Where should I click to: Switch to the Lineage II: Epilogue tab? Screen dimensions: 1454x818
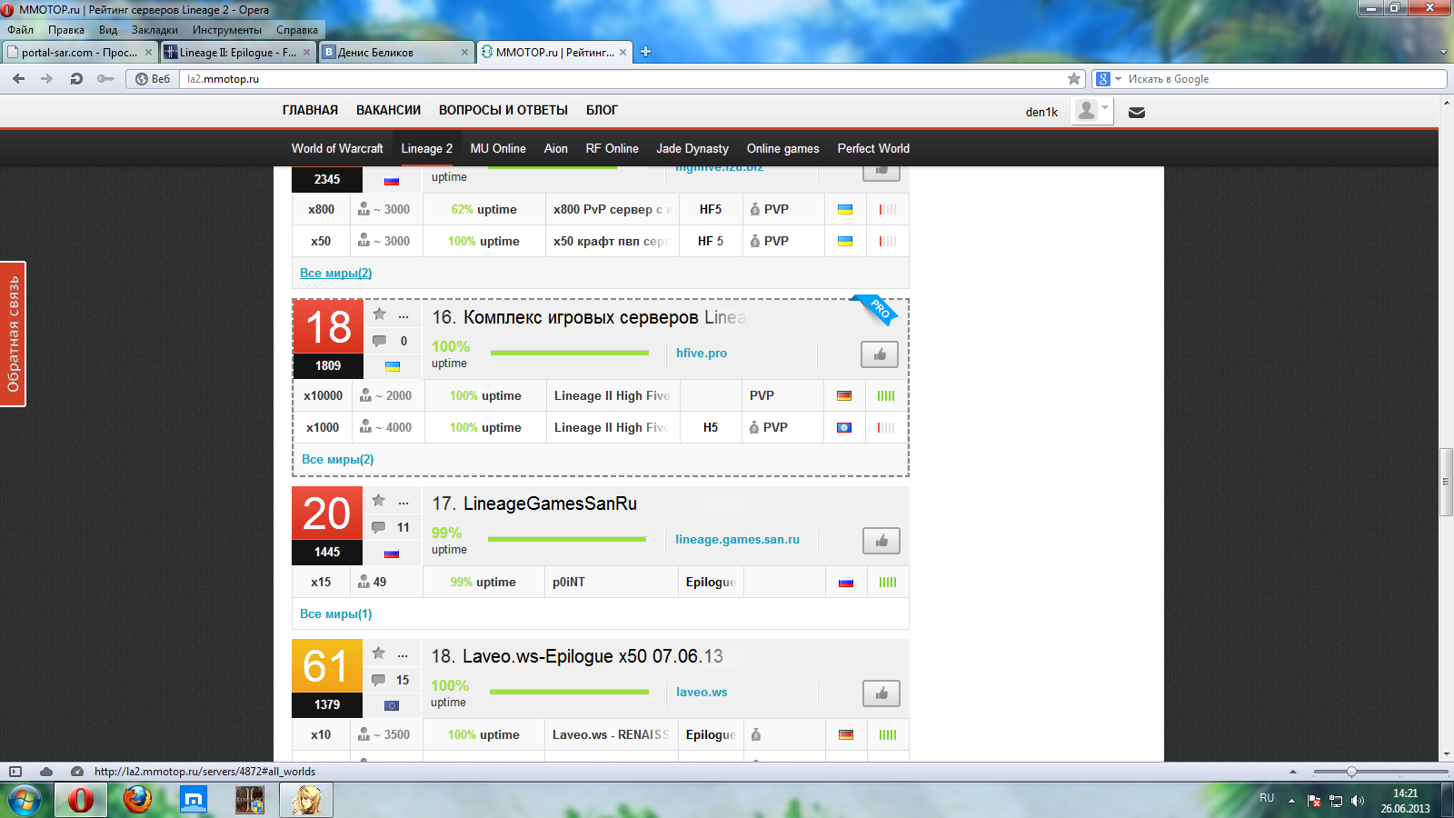pyautogui.click(x=238, y=53)
